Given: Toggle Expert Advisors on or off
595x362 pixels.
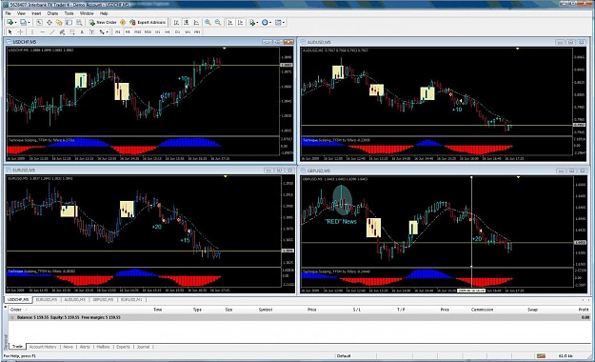Looking at the screenshot, I should 148,23.
